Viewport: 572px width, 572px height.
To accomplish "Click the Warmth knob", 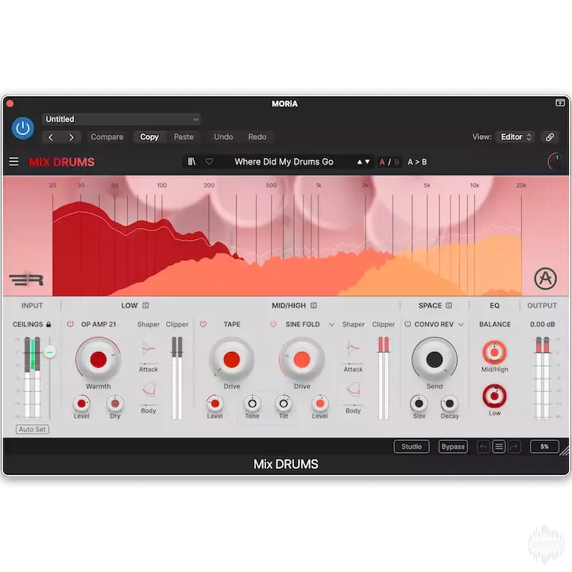I will pyautogui.click(x=99, y=359).
